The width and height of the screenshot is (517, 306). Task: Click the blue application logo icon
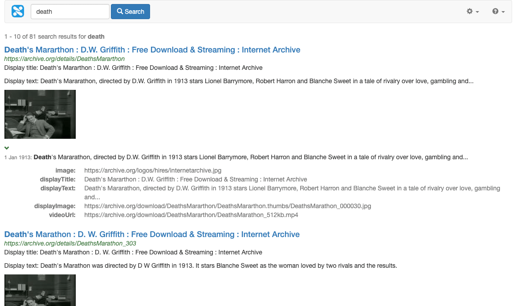[x=17, y=11]
